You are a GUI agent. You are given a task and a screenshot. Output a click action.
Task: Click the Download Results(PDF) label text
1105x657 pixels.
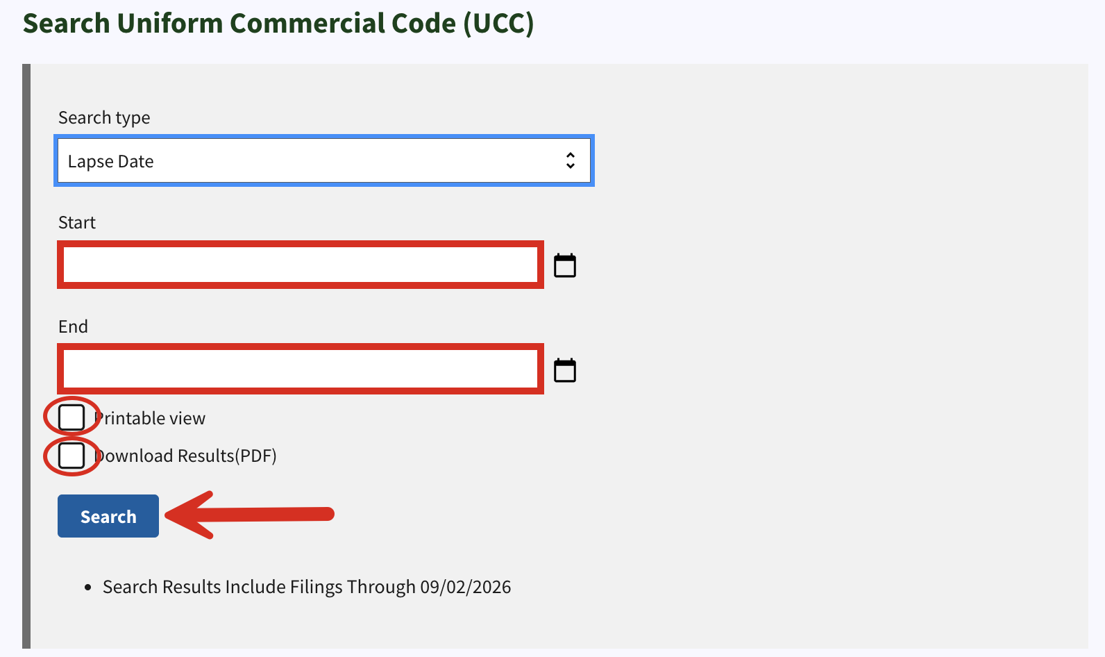point(185,456)
